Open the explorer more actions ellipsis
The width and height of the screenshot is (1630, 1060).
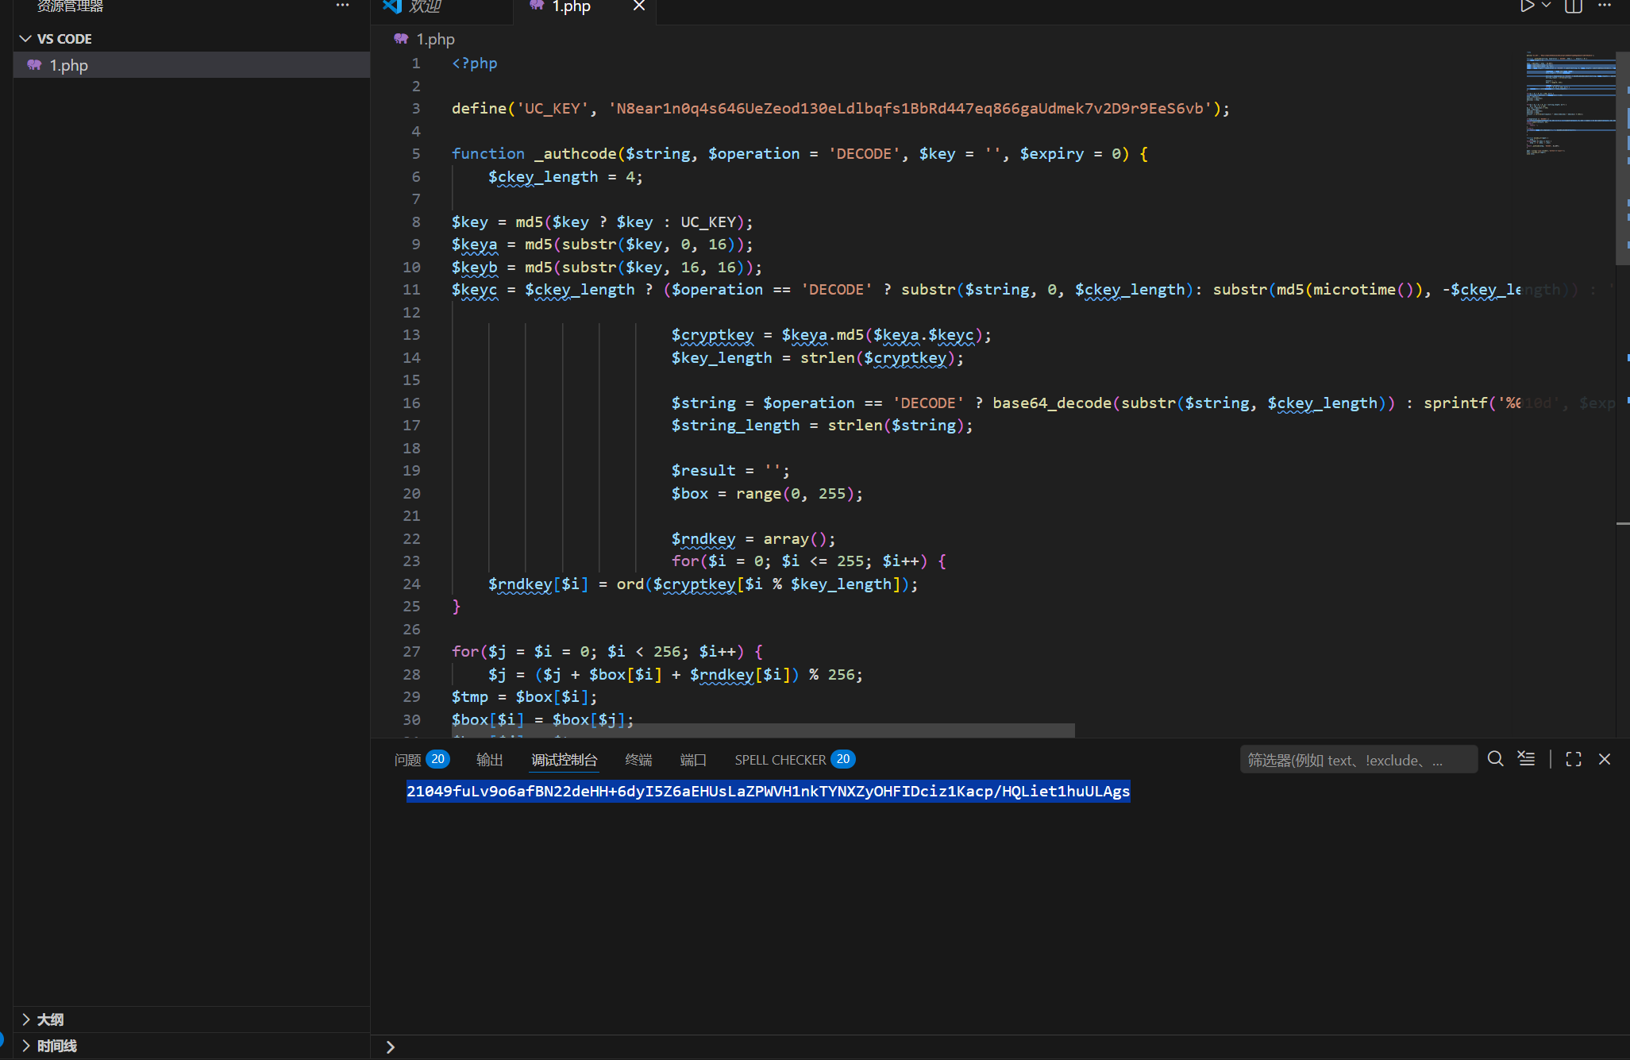pos(342,6)
